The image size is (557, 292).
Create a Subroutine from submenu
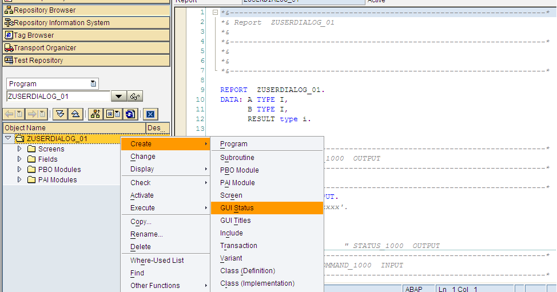click(x=267, y=158)
